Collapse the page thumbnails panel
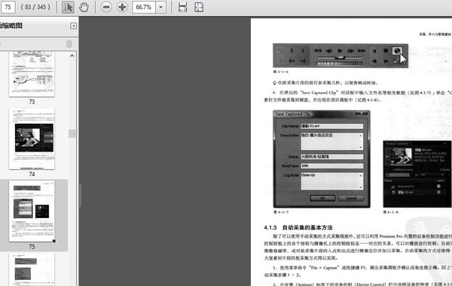 click(x=74, y=26)
